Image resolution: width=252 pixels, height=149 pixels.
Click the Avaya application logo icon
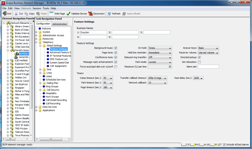[3, 3]
